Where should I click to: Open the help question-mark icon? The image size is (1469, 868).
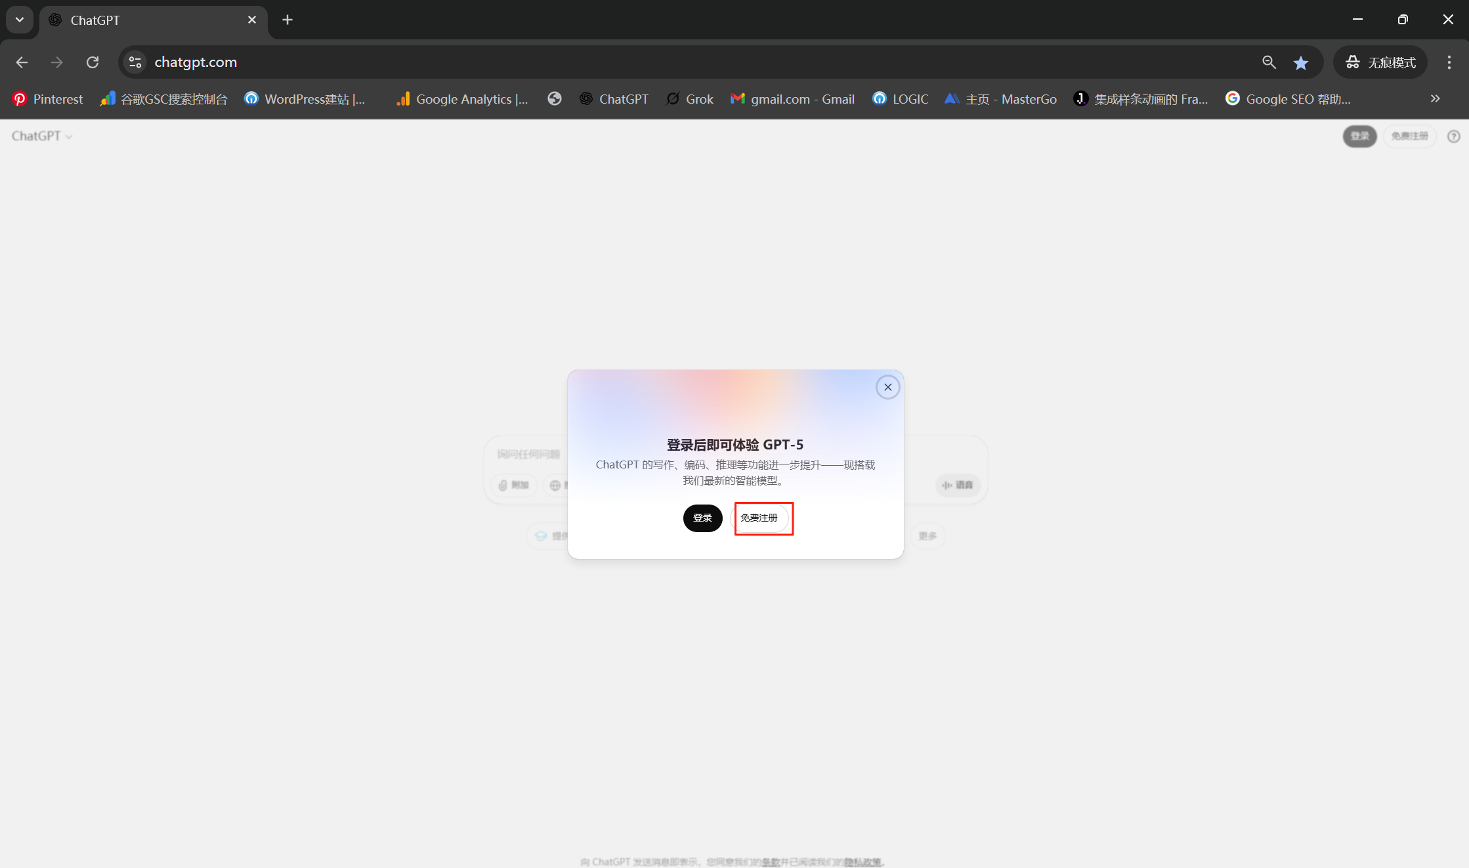(1453, 136)
